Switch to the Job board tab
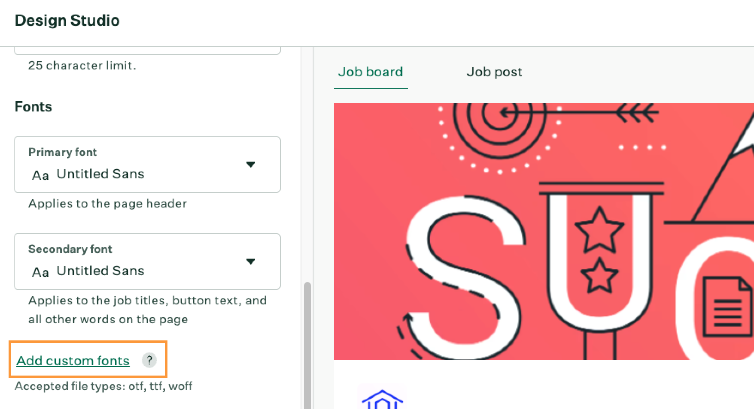The width and height of the screenshot is (754, 409). coord(371,72)
